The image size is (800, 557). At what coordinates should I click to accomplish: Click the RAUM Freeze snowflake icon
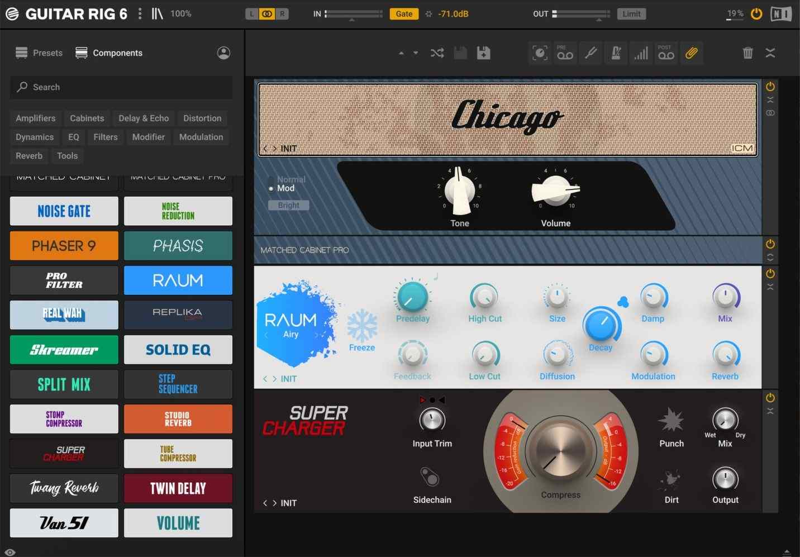[x=362, y=326]
